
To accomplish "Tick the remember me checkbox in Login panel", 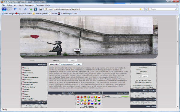I will (139, 76).
